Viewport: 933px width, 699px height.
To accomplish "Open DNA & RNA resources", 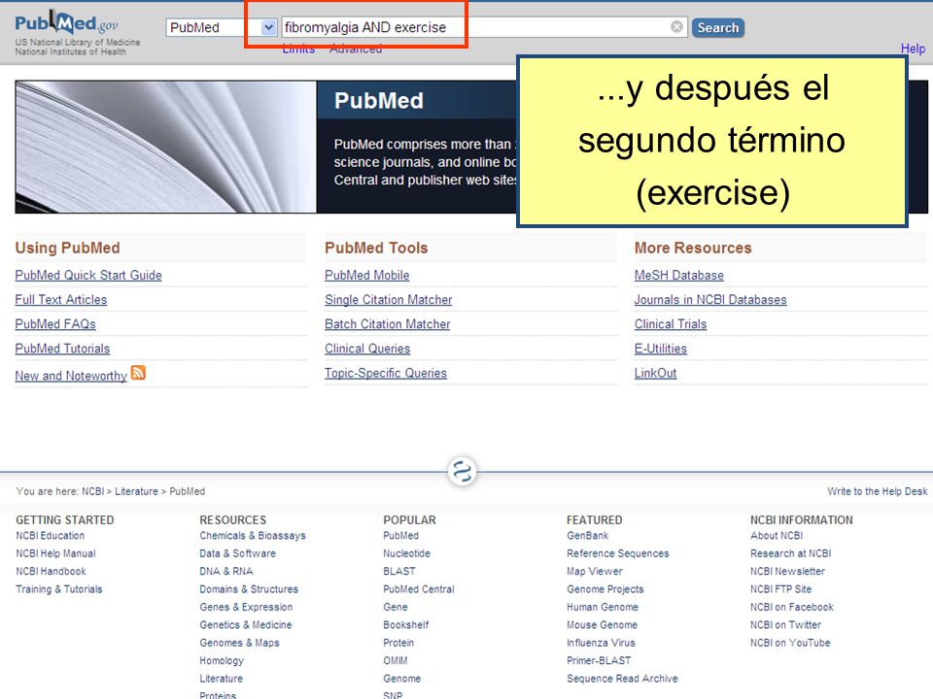I will click(x=226, y=571).
